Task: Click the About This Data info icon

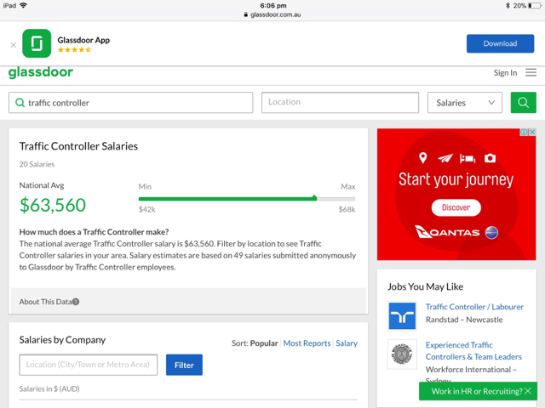Action: [x=76, y=302]
